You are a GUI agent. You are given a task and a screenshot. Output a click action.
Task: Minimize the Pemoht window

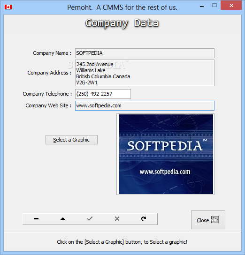[202, 7]
